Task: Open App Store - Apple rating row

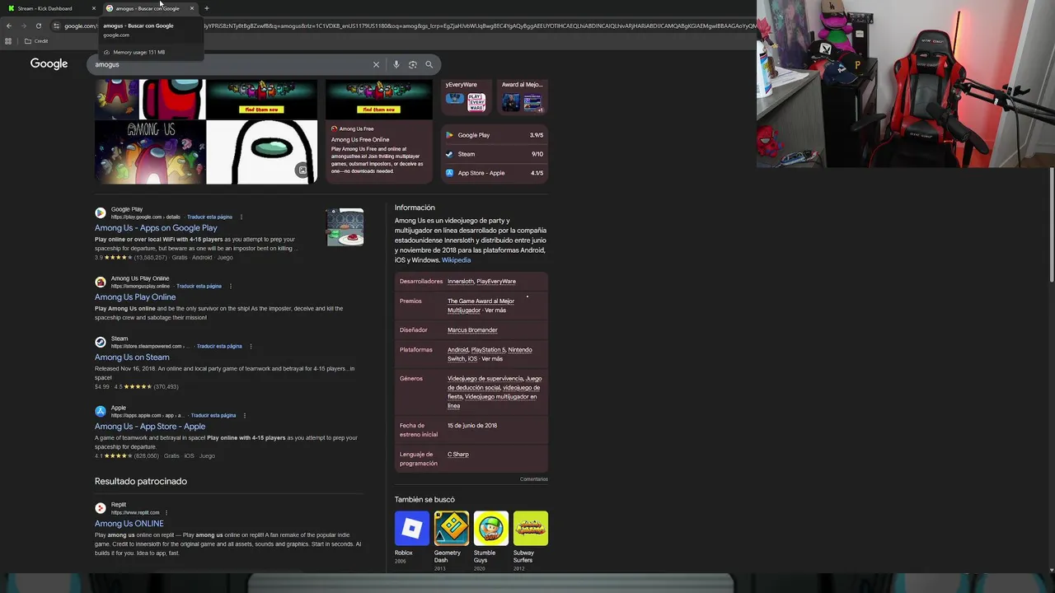Action: (x=495, y=173)
